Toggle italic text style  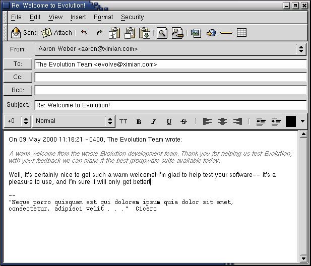point(154,121)
